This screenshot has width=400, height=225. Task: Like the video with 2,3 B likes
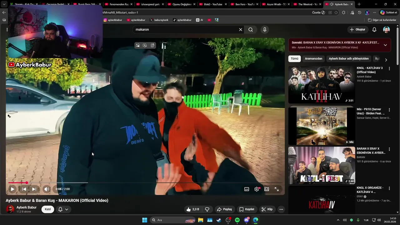[193, 209]
